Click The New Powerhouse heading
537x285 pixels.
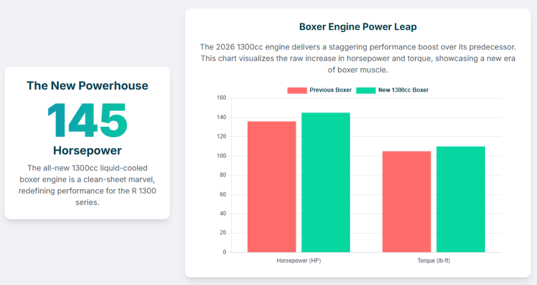pyautogui.click(x=87, y=85)
